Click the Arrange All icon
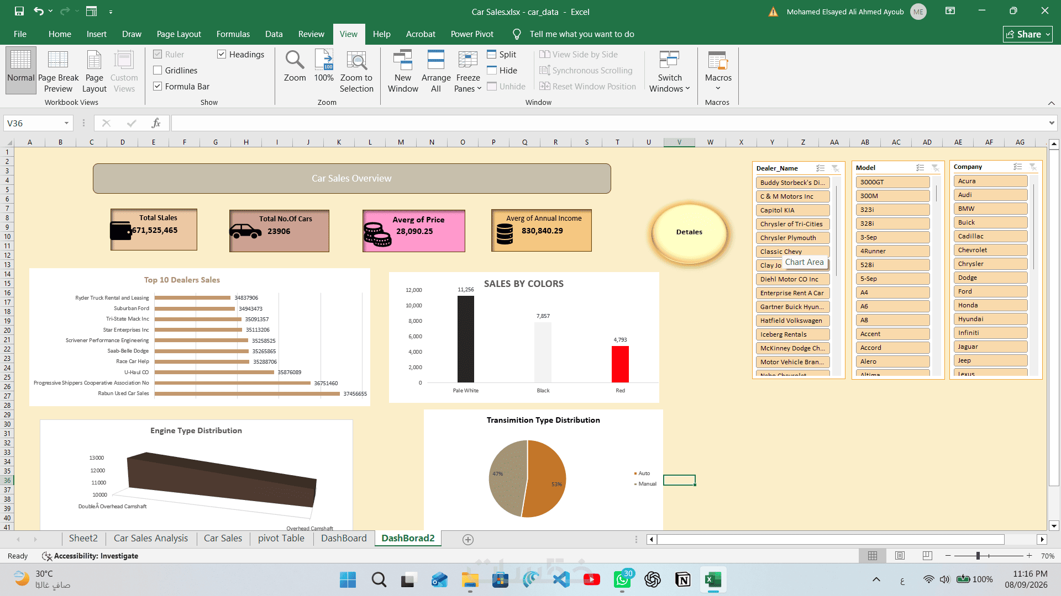Image resolution: width=1061 pixels, height=596 pixels. [435, 72]
